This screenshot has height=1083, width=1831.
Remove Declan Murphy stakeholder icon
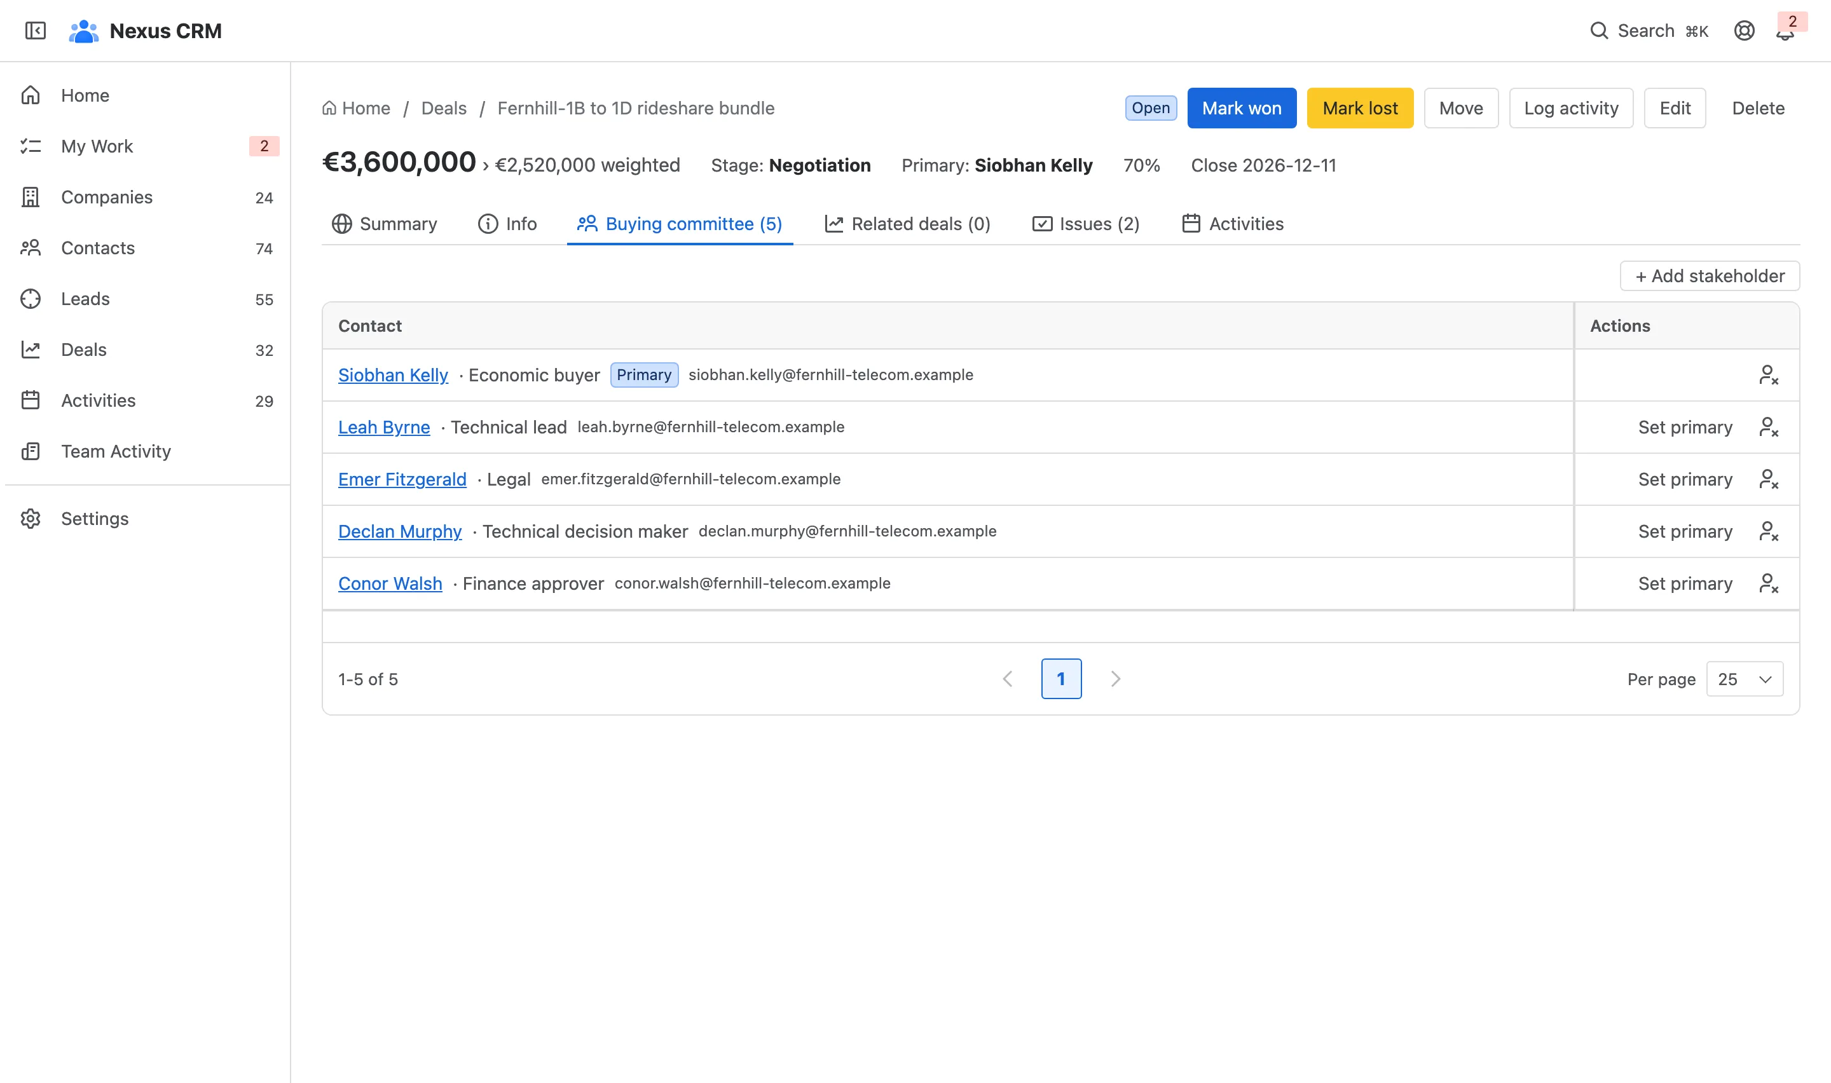(1768, 531)
